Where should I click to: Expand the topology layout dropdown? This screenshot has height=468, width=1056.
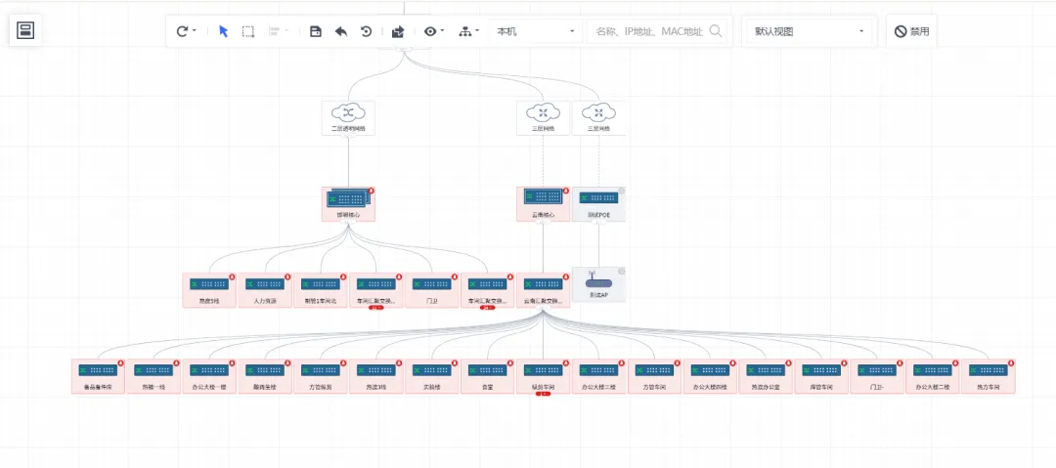tap(468, 31)
